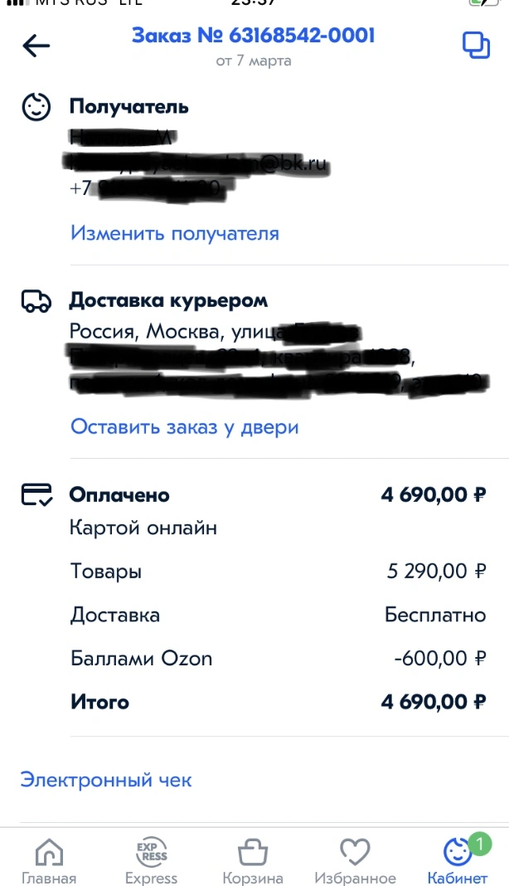The image size is (509, 886).
Task: Open the Электронный чек link
Action: point(106,781)
